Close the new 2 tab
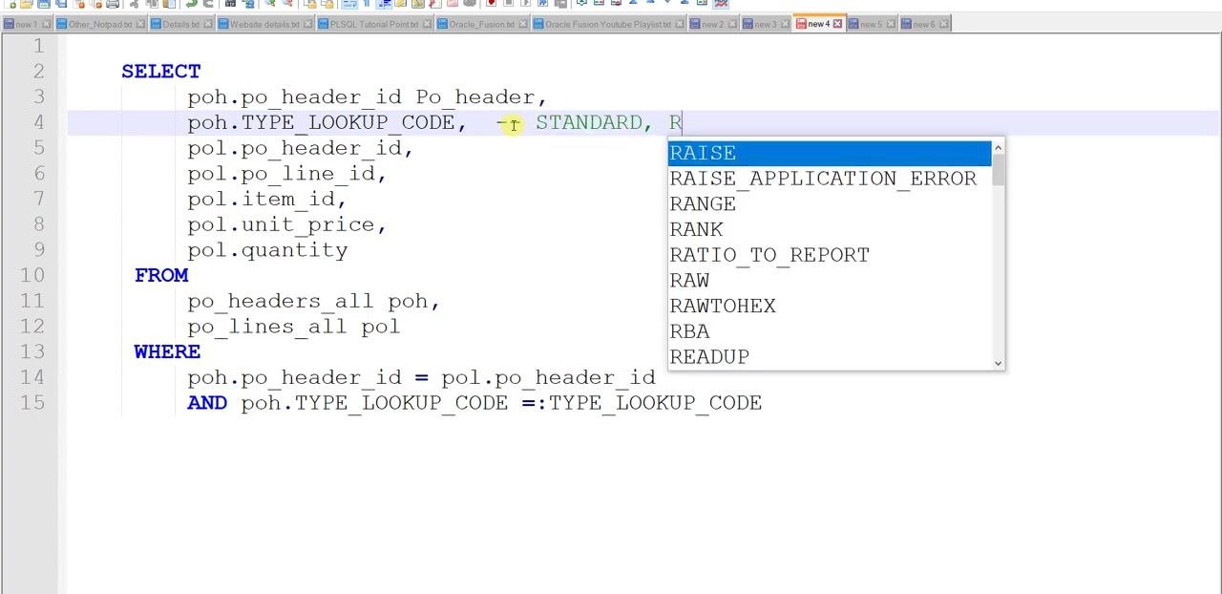This screenshot has height=594, width=1222. 733,24
